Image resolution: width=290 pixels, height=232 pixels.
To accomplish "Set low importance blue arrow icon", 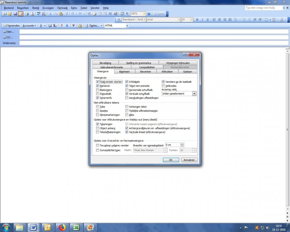I will pyautogui.click(x=67, y=26).
